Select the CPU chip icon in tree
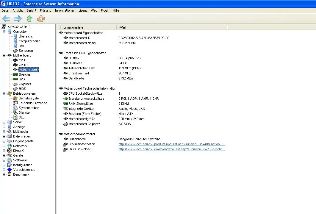 15,60
